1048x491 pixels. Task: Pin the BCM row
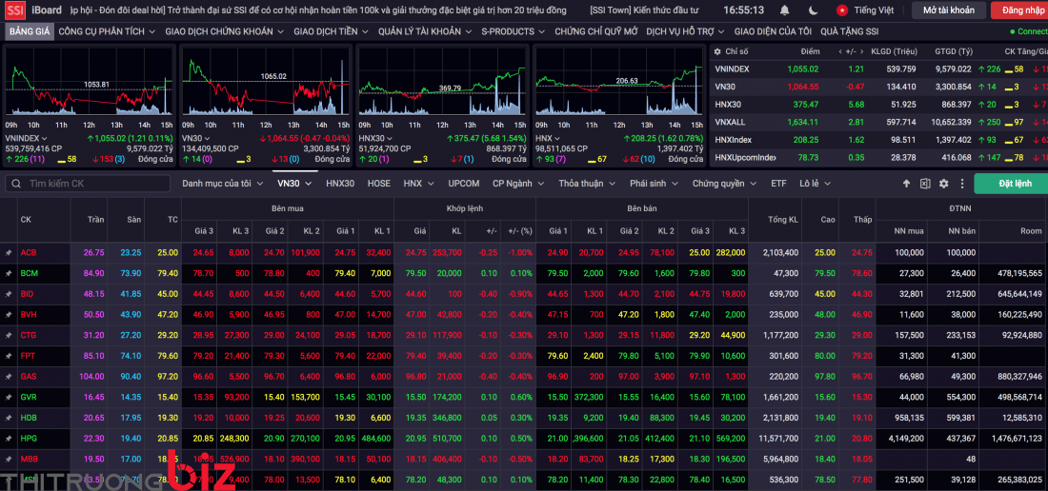click(9, 273)
